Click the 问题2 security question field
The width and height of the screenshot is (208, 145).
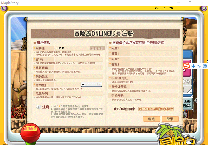(154, 59)
